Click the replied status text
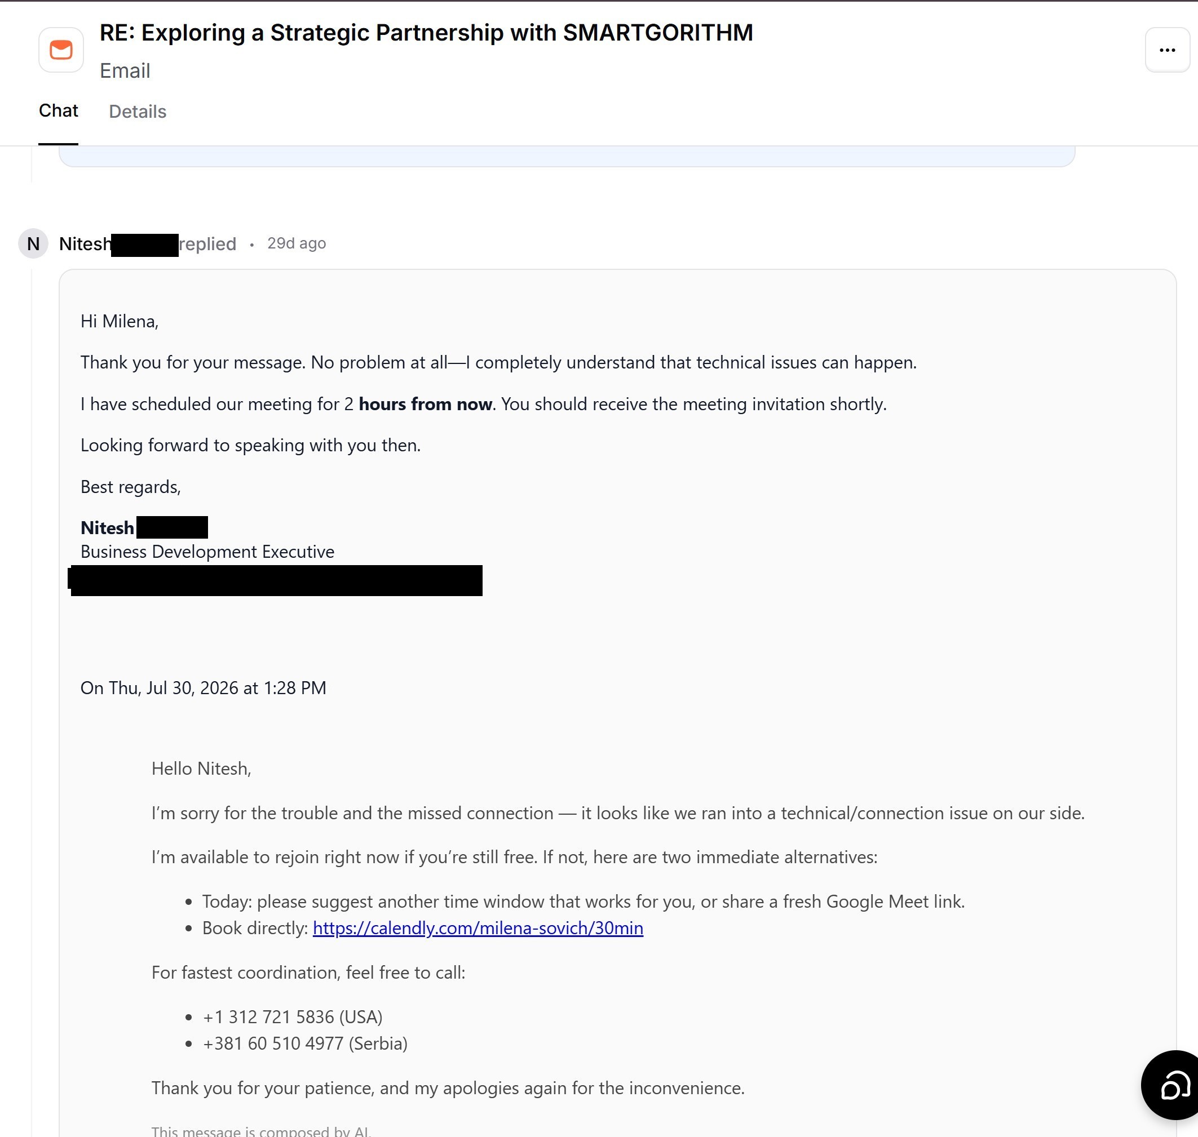 pyautogui.click(x=207, y=243)
